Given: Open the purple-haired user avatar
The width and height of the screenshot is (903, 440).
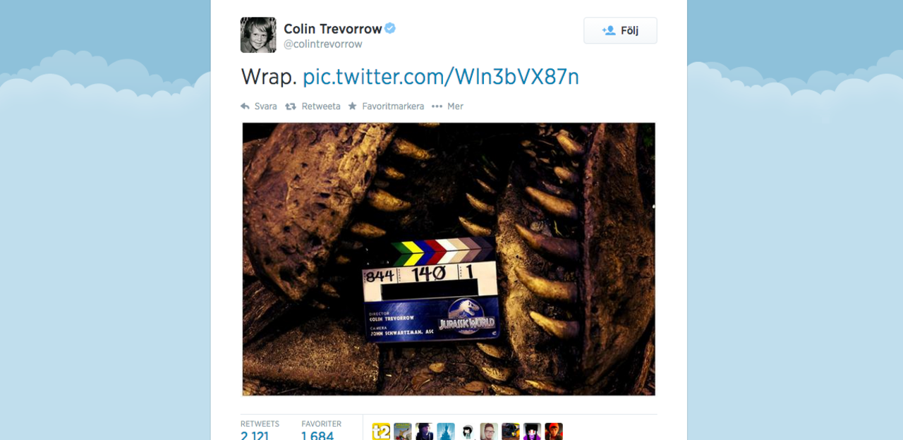Looking at the screenshot, I should (x=533, y=432).
